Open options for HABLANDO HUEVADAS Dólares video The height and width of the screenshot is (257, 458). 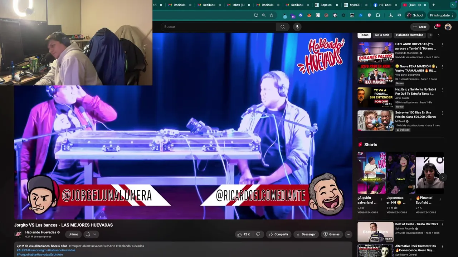(x=442, y=45)
